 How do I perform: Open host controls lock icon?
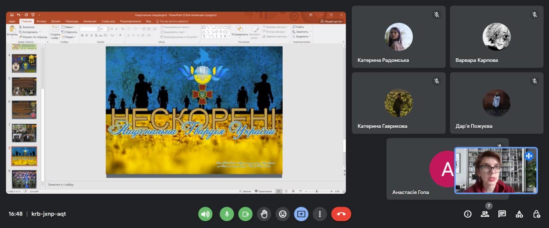tap(536, 214)
